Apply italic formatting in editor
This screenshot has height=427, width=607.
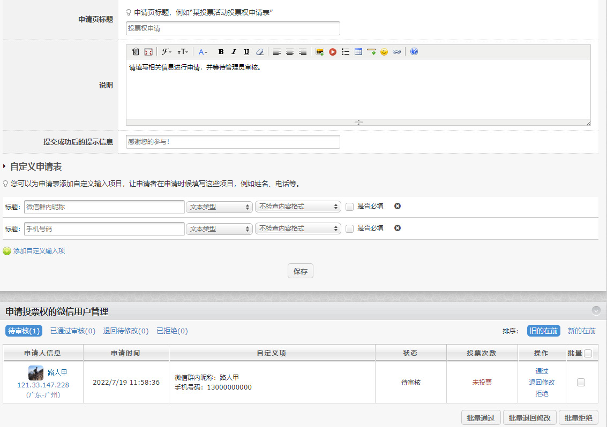[234, 52]
